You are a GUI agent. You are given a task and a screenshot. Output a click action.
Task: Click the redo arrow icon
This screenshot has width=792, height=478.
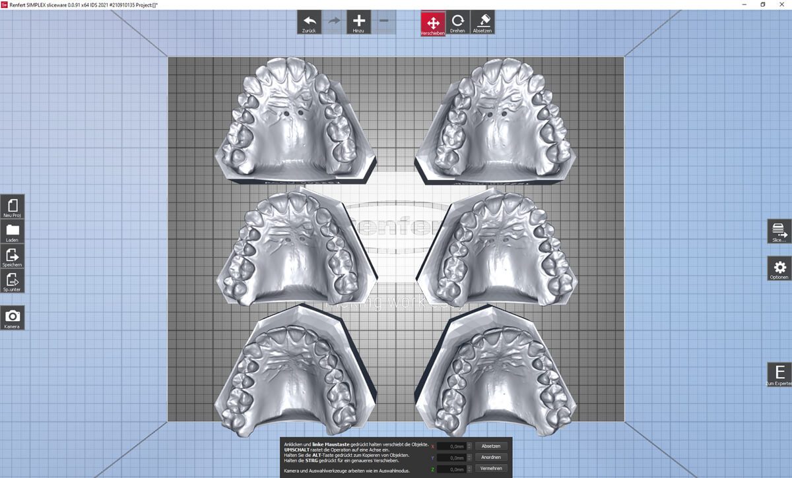pyautogui.click(x=334, y=22)
